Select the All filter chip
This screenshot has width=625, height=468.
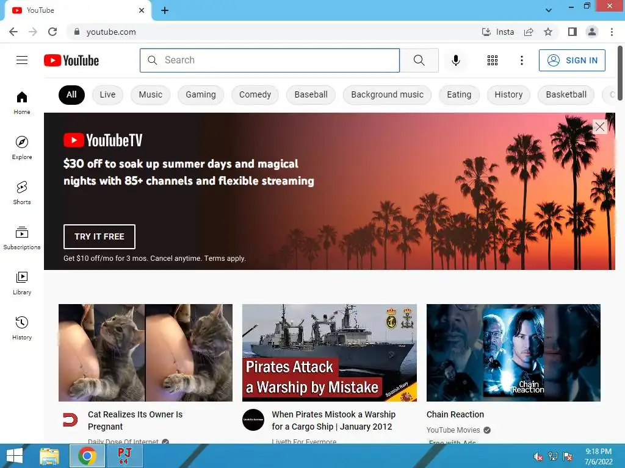[72, 94]
